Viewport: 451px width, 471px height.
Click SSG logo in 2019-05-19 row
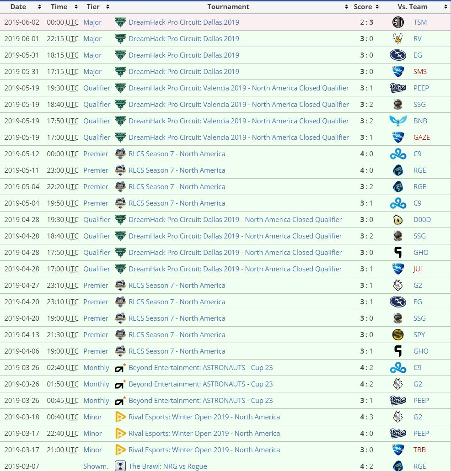[x=398, y=105]
